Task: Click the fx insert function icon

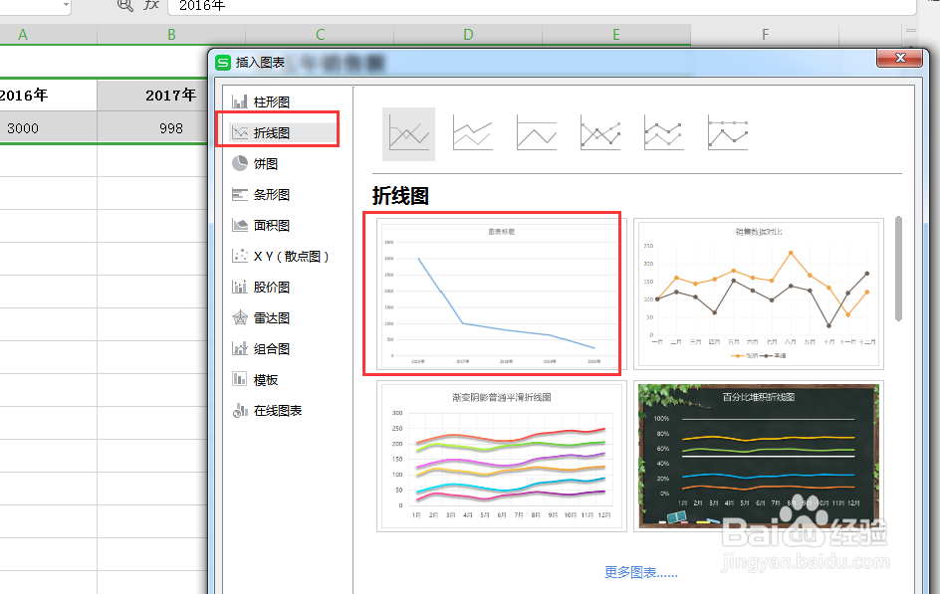Action: (x=151, y=5)
